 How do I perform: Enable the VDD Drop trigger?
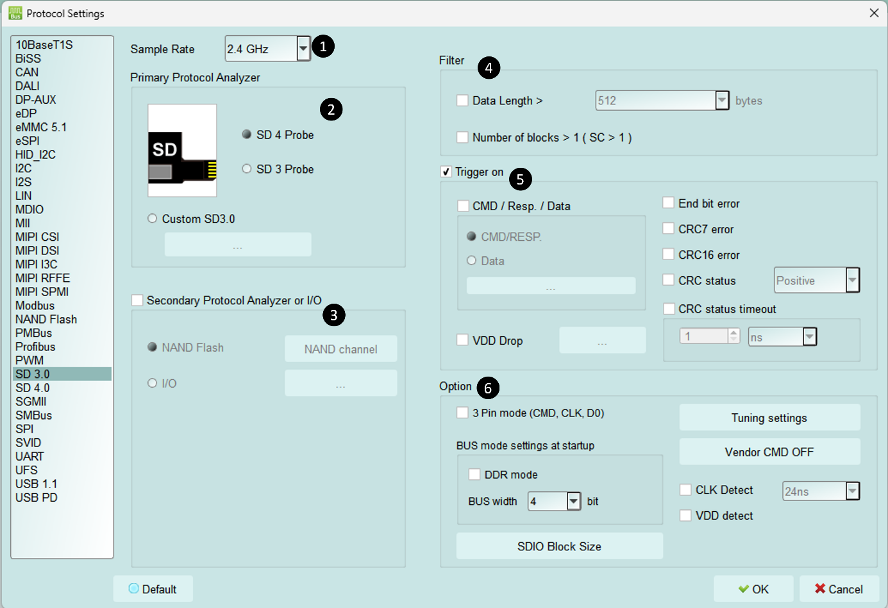[x=462, y=340]
